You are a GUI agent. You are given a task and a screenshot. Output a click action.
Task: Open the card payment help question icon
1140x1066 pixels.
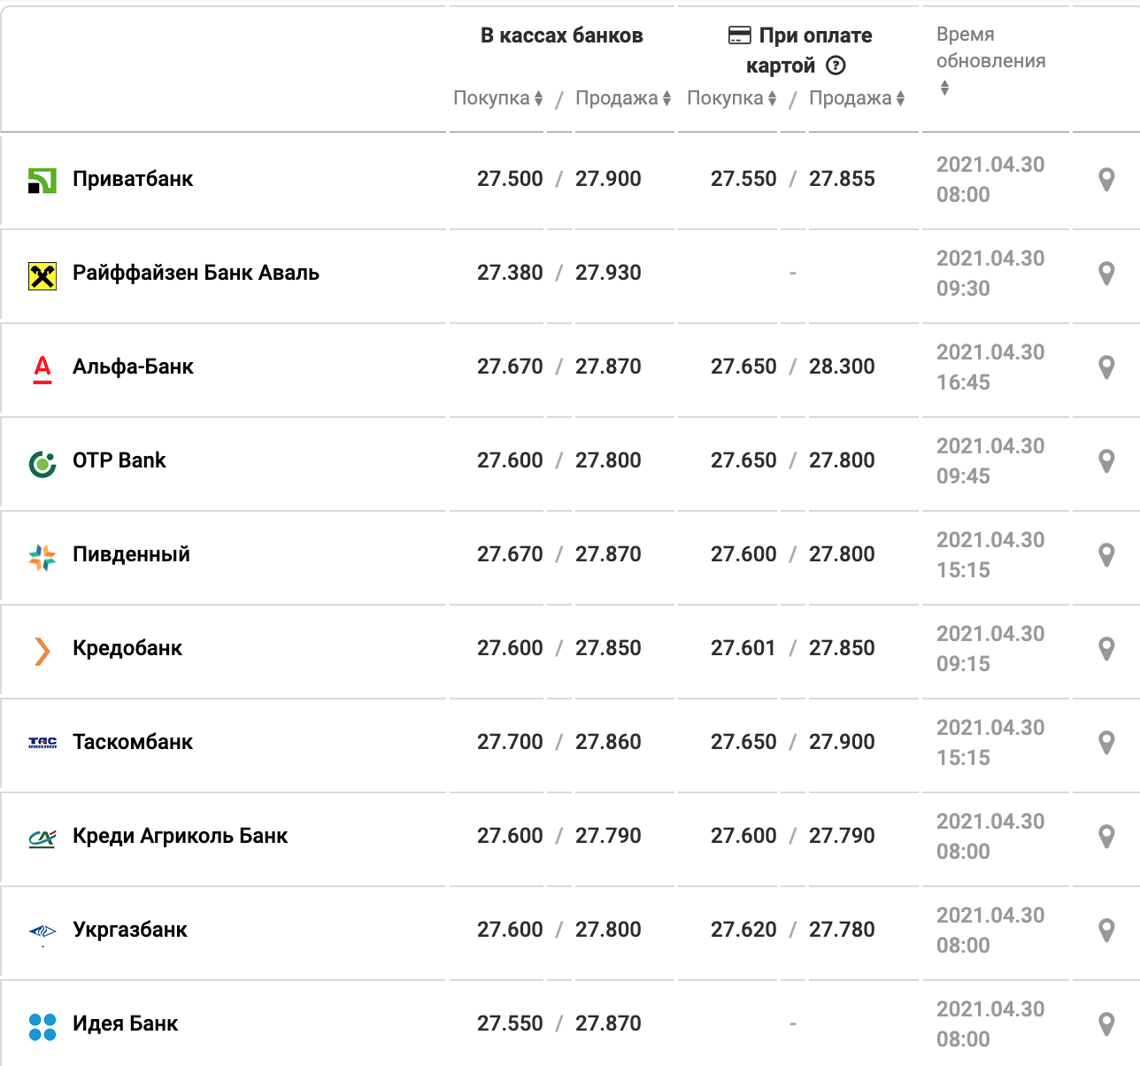point(836,66)
